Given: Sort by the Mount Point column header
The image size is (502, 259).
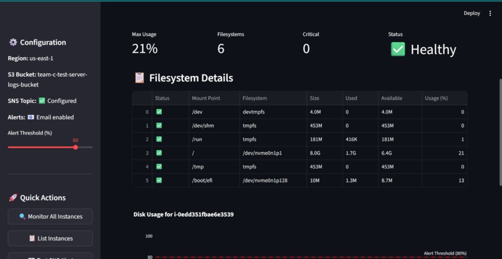Looking at the screenshot, I should pos(214,98).
